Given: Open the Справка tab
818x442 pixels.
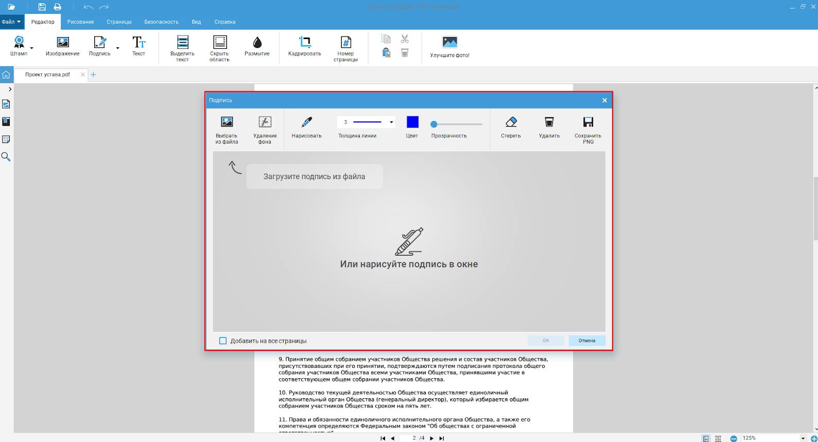Looking at the screenshot, I should pos(225,22).
